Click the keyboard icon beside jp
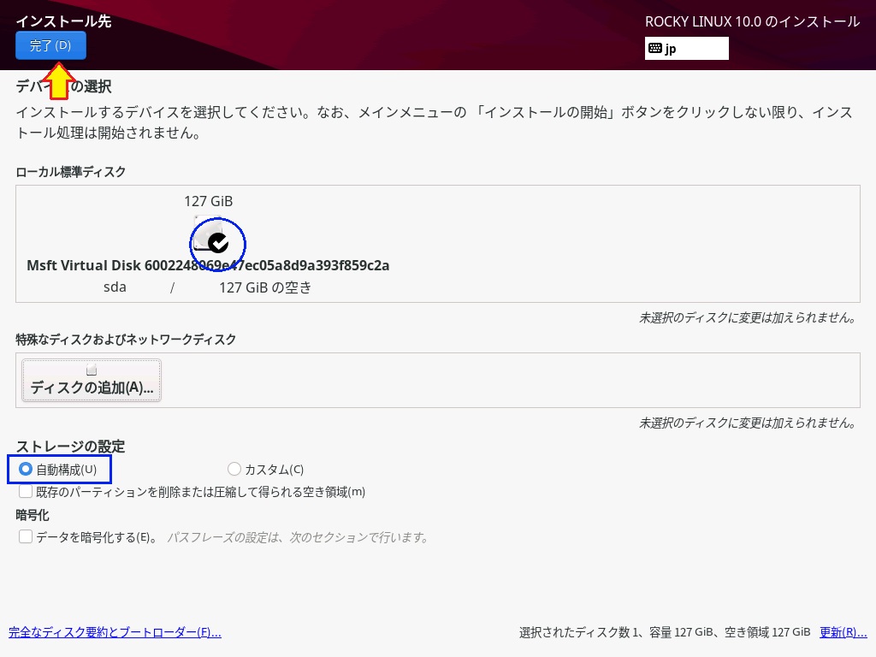 tap(654, 49)
